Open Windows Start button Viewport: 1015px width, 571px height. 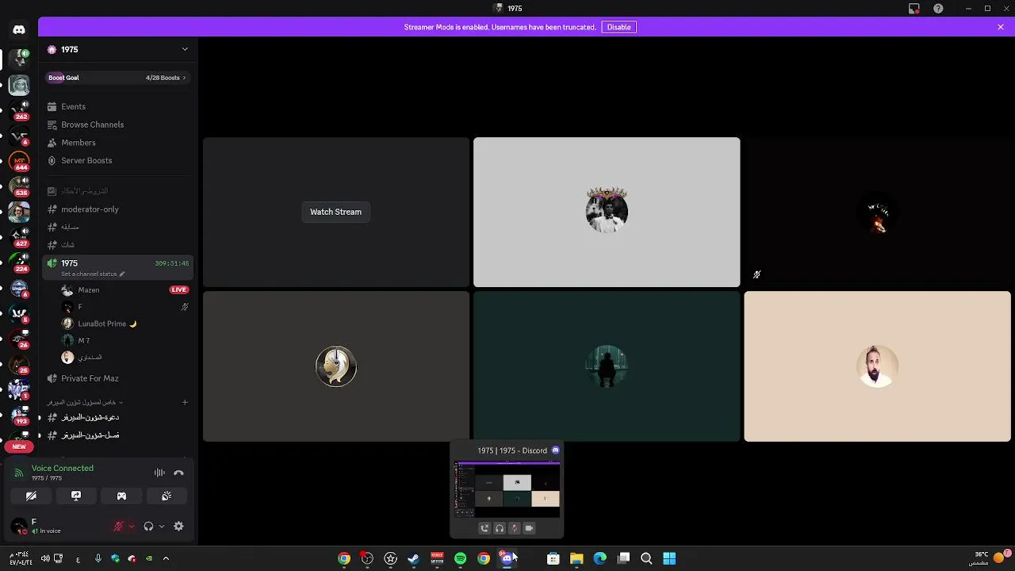coord(669,558)
